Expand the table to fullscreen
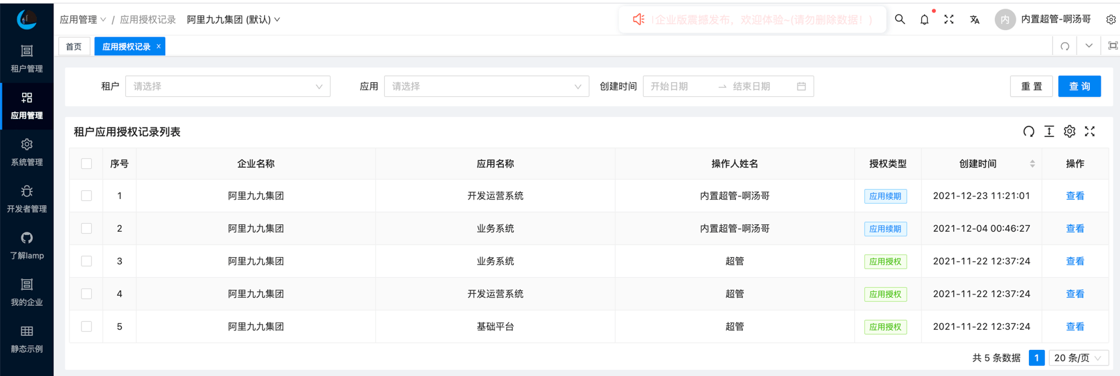The width and height of the screenshot is (1120, 376). tap(1090, 132)
